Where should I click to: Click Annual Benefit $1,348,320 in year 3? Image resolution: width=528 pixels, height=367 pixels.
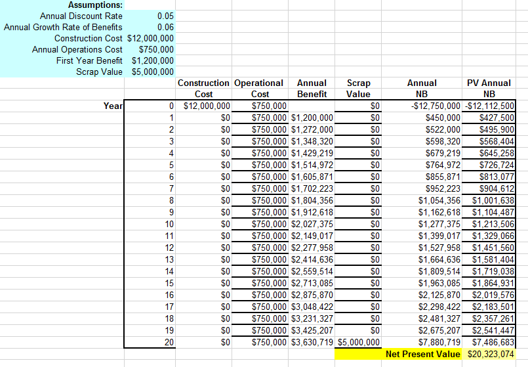click(x=312, y=141)
